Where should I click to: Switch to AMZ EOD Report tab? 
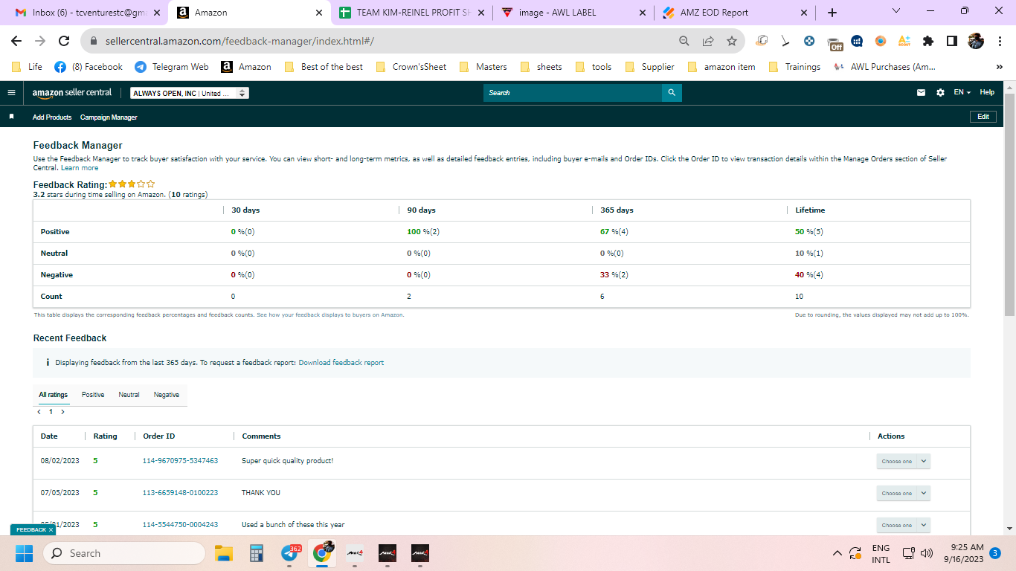coord(735,13)
